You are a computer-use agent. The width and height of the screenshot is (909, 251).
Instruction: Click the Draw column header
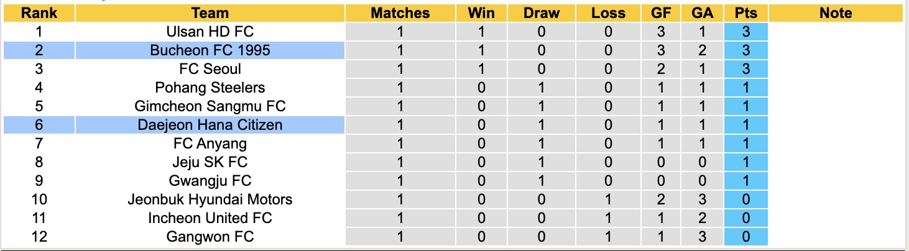(541, 13)
